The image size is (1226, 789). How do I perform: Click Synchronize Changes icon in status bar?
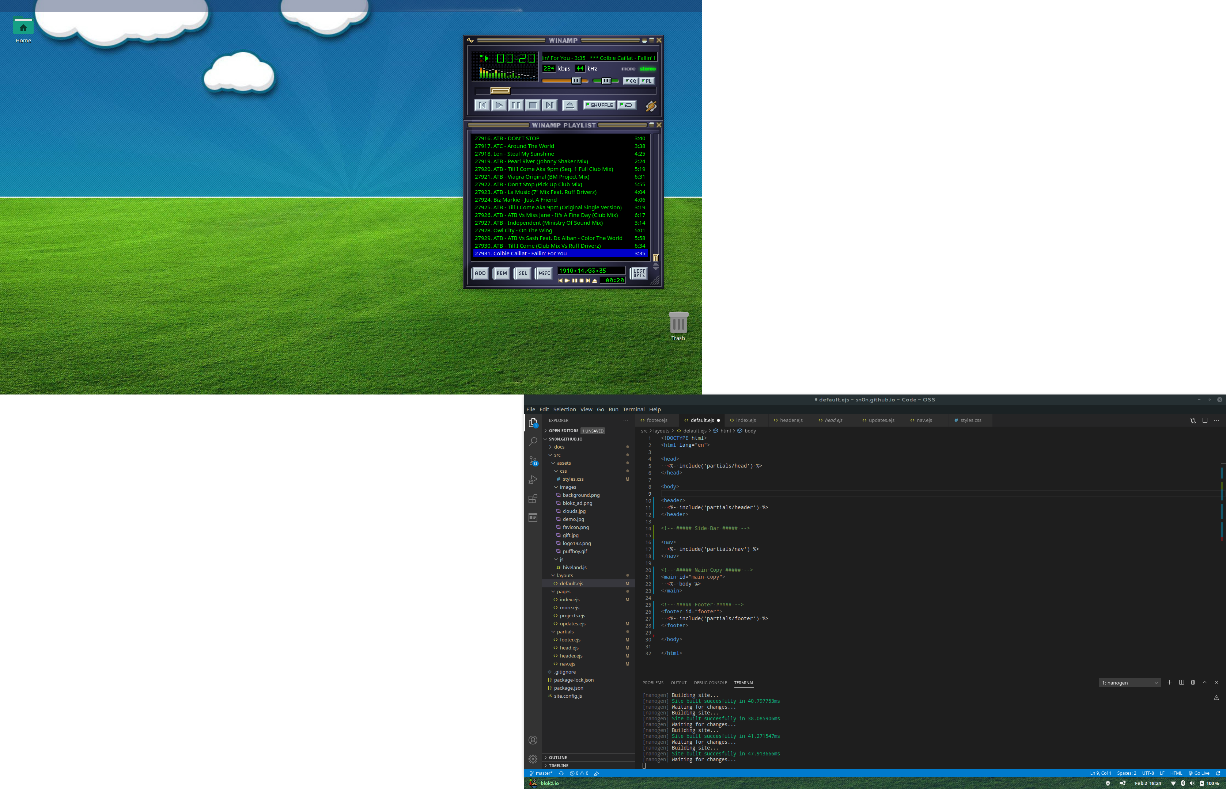tap(561, 773)
